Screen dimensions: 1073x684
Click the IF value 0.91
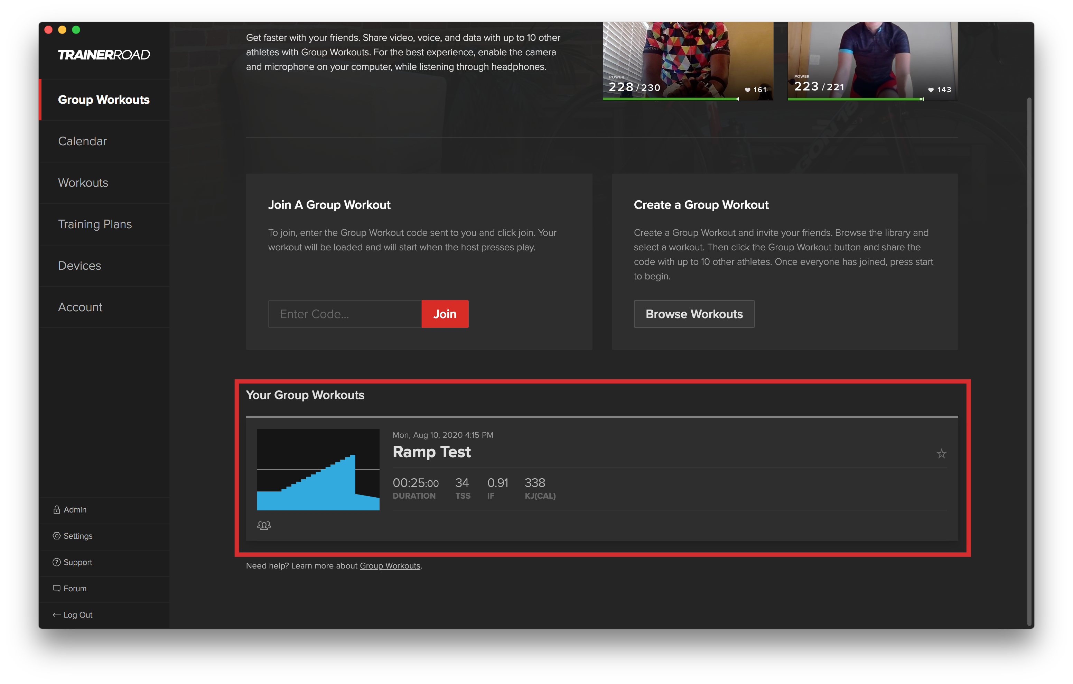click(498, 483)
